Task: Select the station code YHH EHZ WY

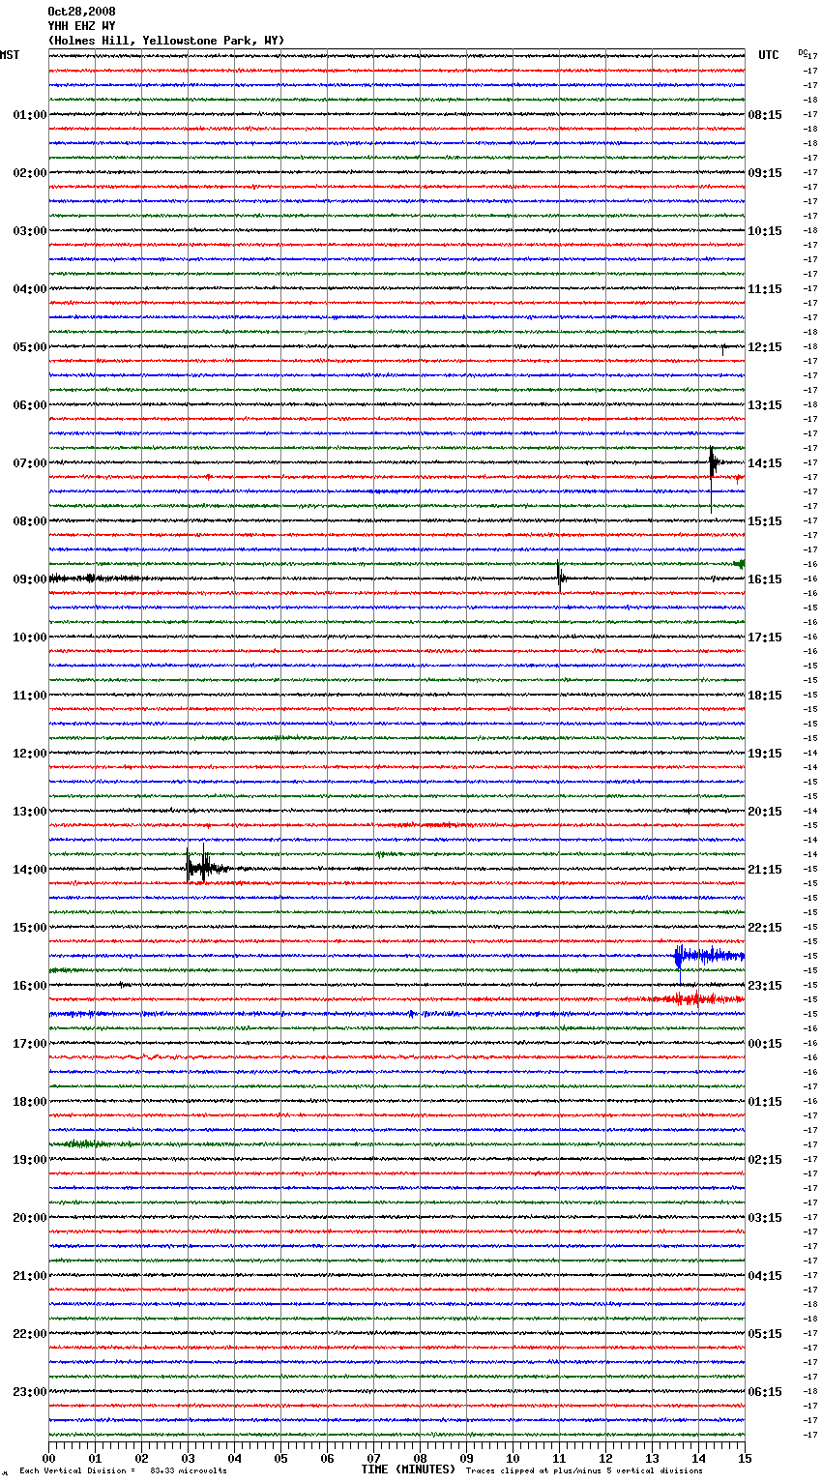Action: tap(81, 26)
